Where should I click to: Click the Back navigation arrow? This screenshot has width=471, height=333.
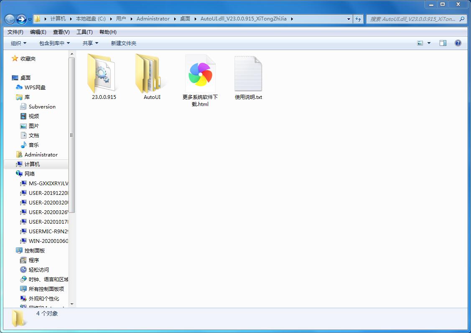click(10, 19)
